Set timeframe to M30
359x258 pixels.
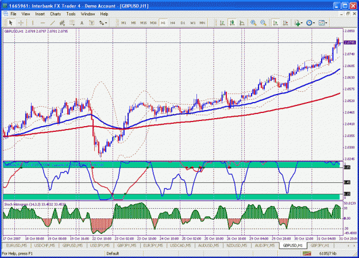(x=153, y=23)
